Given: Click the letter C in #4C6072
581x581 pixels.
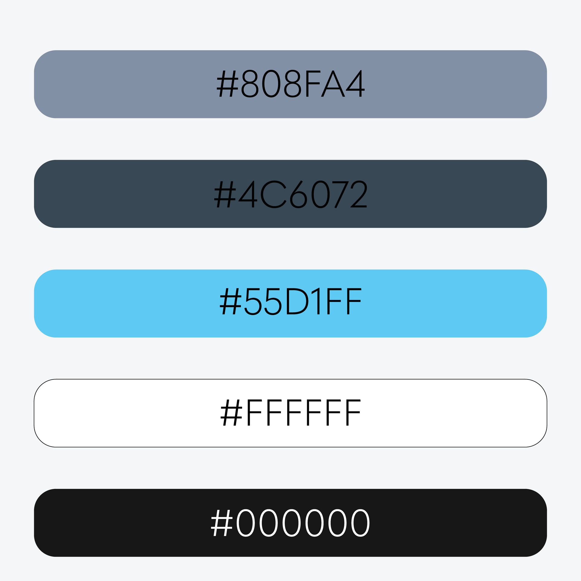Looking at the screenshot, I should [x=273, y=194].
